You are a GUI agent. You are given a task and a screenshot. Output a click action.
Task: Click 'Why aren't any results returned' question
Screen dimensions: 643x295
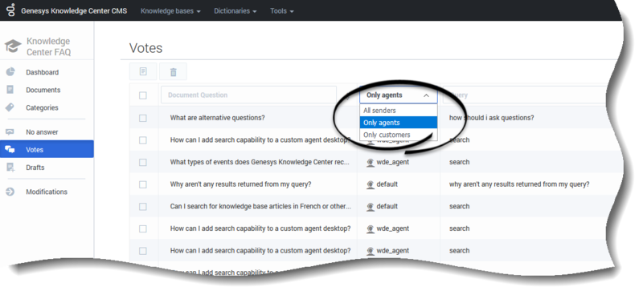click(x=240, y=184)
